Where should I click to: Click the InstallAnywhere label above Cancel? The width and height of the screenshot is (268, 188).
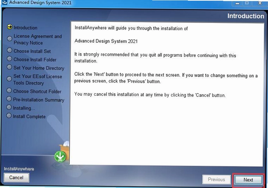19,169
